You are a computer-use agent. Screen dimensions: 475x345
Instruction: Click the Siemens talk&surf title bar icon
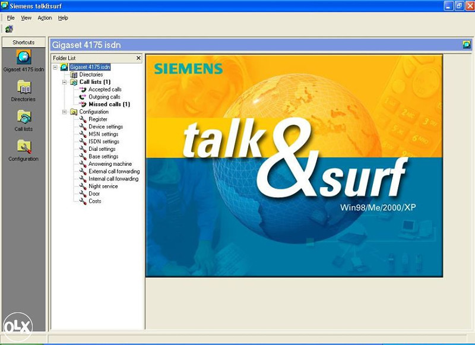click(5, 5)
